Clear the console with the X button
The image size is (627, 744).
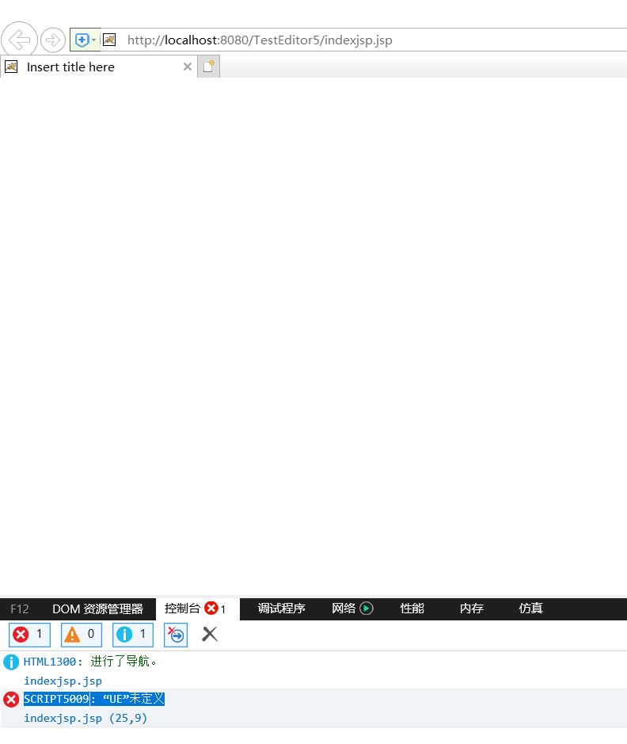point(210,634)
